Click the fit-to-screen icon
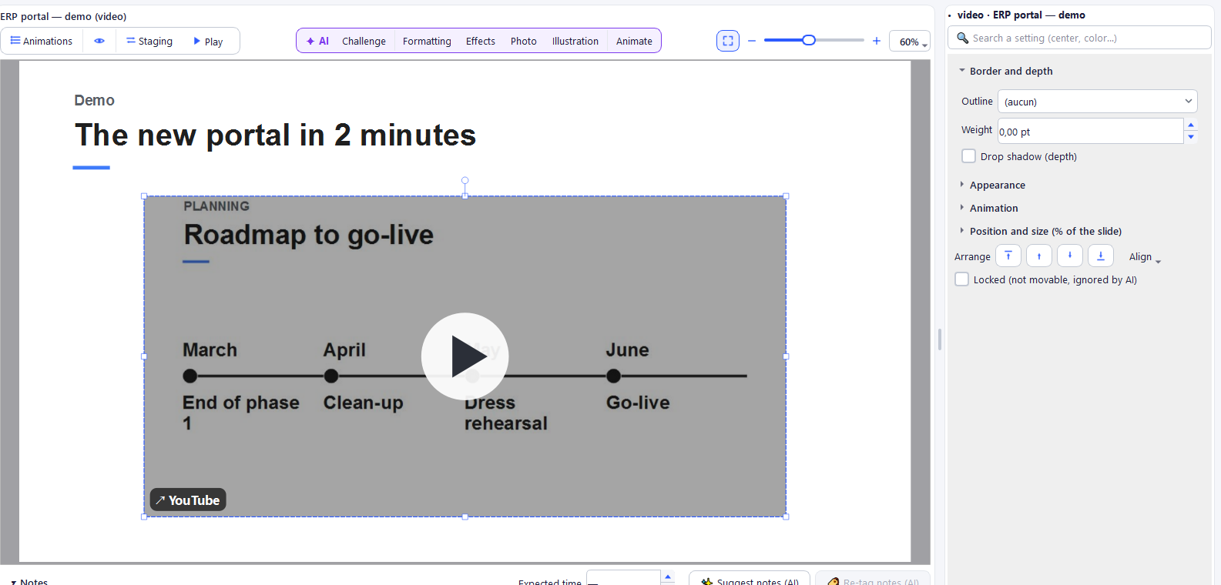Image resolution: width=1221 pixels, height=585 pixels. 728,41
